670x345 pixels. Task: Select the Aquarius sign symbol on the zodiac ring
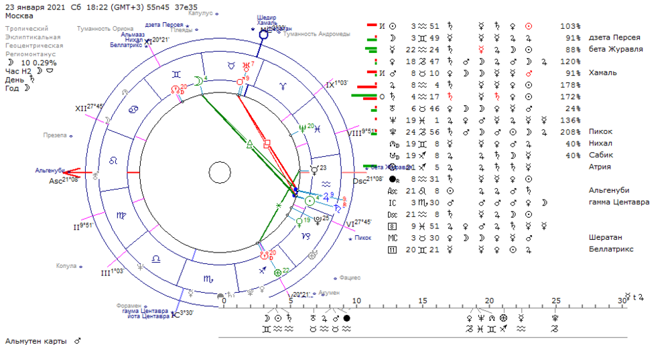click(326, 184)
